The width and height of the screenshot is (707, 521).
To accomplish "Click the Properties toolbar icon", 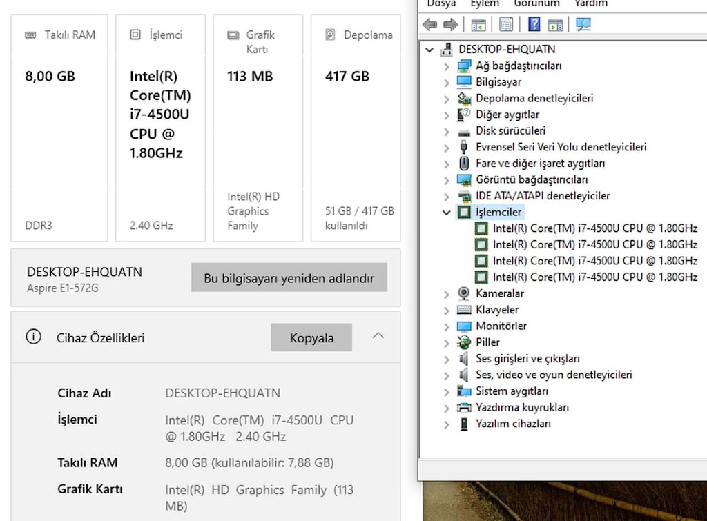I will coord(506,24).
